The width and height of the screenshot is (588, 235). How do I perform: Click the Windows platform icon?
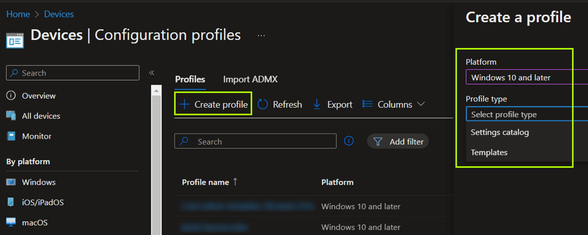click(11, 182)
